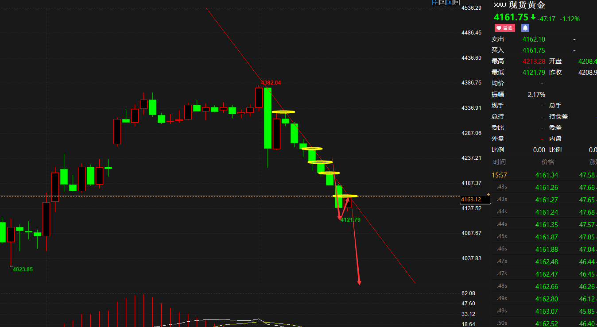Click the 4382.04 high label on chart

[x=271, y=83]
